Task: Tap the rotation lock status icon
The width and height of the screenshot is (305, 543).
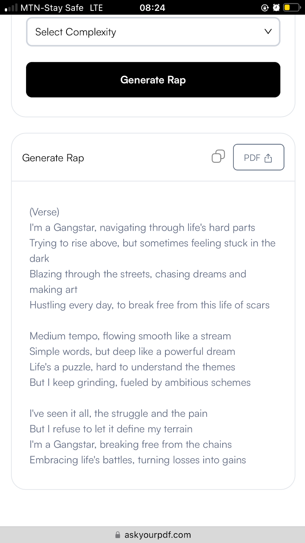Action: point(265,7)
